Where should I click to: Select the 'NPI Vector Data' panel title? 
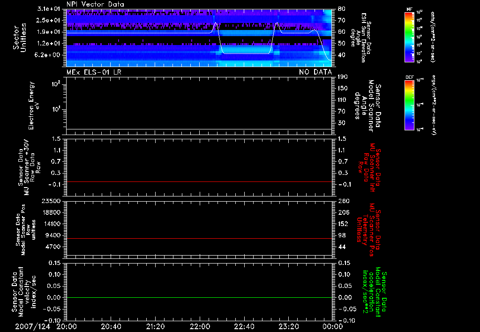click(95, 4)
